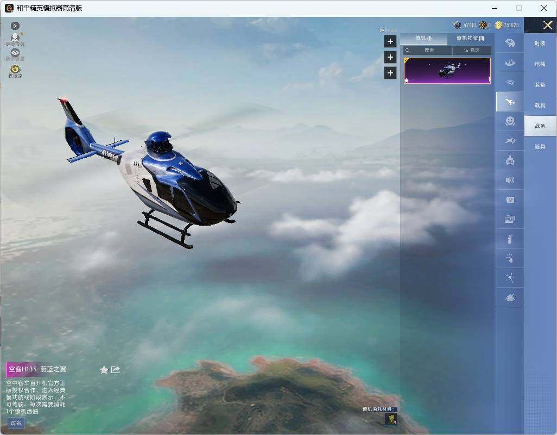Click the round play arrow icon at top left
This screenshot has width=557, height=435.
[15, 26]
